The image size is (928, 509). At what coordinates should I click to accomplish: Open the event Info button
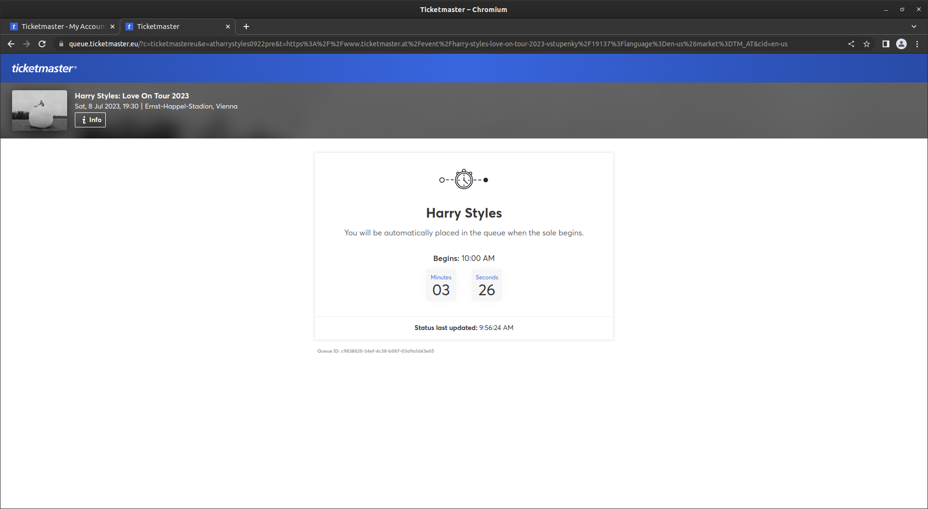click(90, 120)
